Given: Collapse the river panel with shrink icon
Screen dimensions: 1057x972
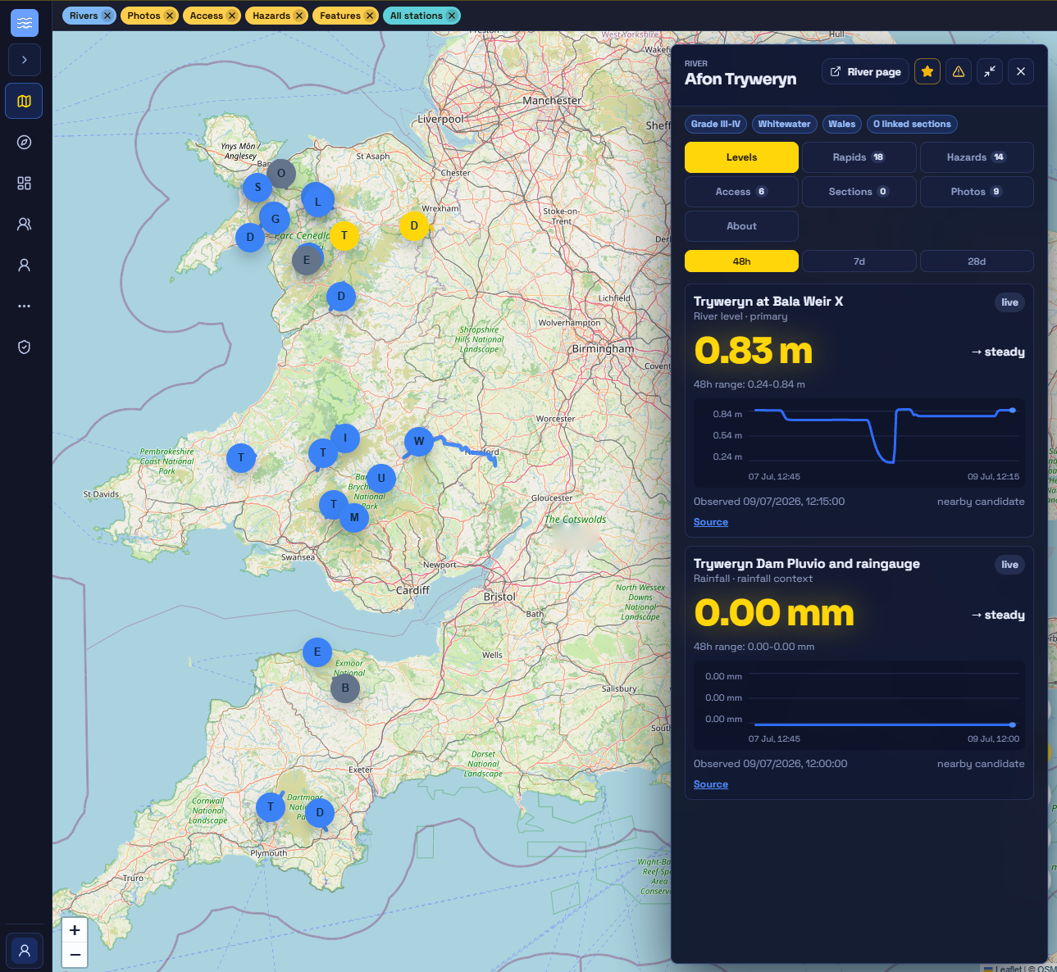Looking at the screenshot, I should pyautogui.click(x=990, y=72).
